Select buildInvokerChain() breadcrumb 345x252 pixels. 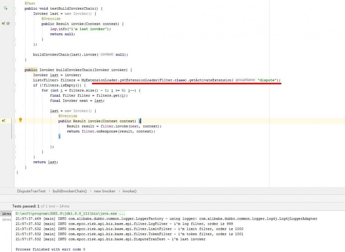click(x=70, y=191)
